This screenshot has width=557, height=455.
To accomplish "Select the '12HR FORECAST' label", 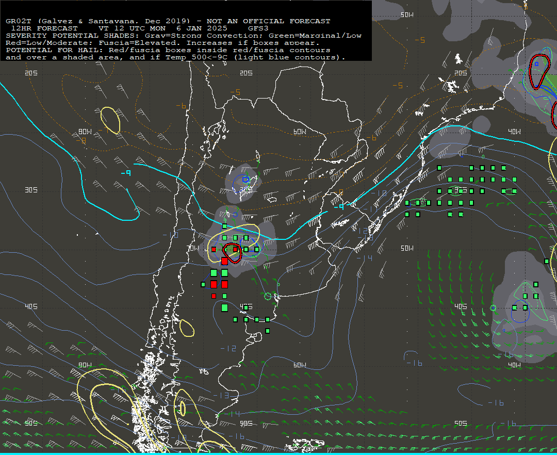I will (x=44, y=28).
